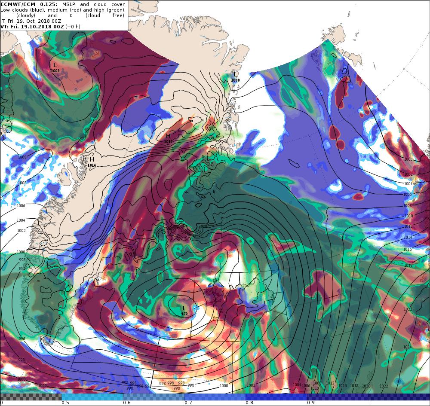Image resolution: width=430 pixels, height=406 pixels.
Task: Click the '0.6' colorbar scale label
Action: point(127,403)
